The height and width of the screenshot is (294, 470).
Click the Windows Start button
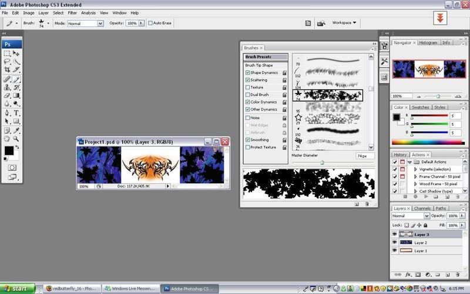click(x=22, y=289)
